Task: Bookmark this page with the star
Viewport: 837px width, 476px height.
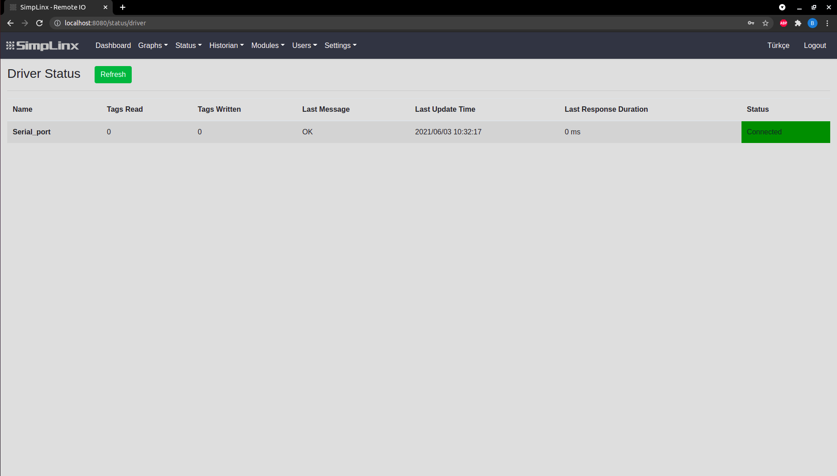Action: (765, 23)
